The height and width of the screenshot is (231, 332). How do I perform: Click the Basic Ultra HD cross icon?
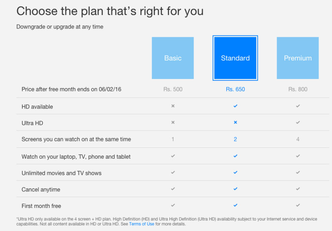173,122
